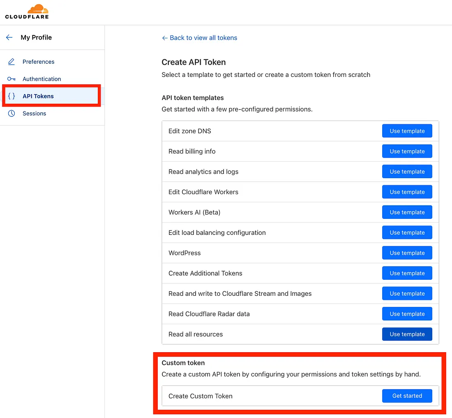Image resolution: width=452 pixels, height=418 pixels.
Task: Use template for Edit zone DNS
Action: tap(407, 131)
